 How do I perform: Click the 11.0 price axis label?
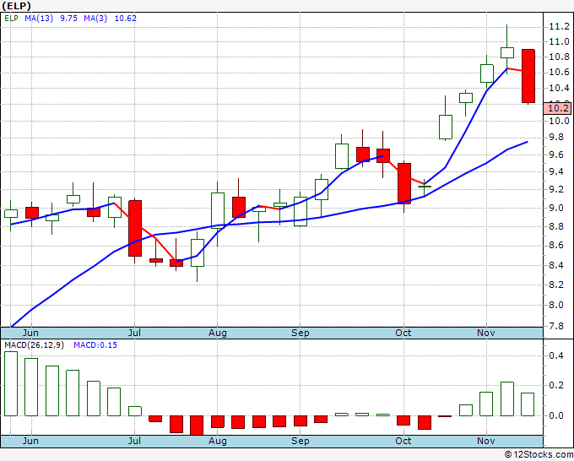coord(559,41)
